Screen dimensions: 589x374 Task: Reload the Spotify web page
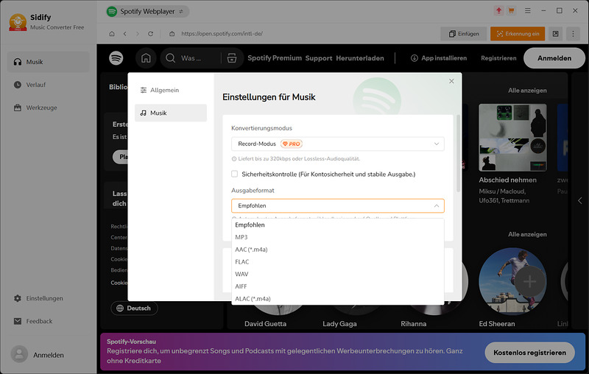point(150,34)
